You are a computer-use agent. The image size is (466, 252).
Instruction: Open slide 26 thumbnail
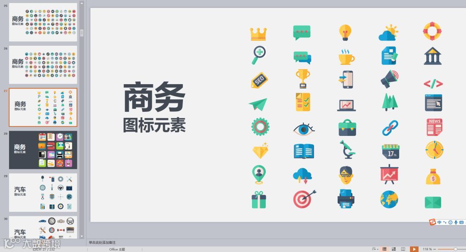point(43,65)
